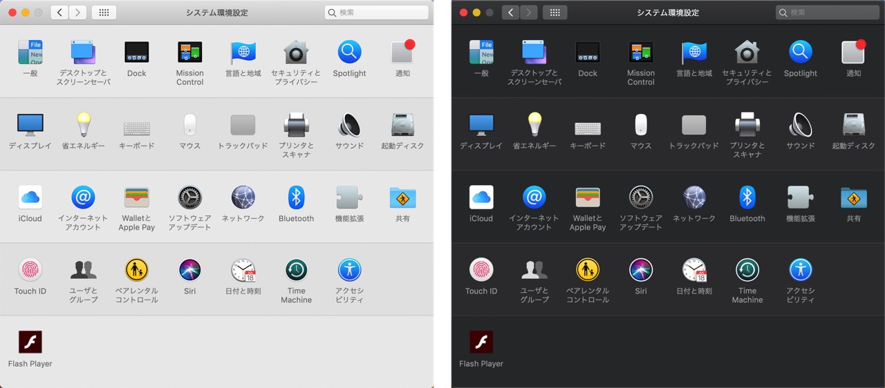This screenshot has height=388, width=885.
Task: Show all preferences grid button, dark window
Action: click(555, 12)
